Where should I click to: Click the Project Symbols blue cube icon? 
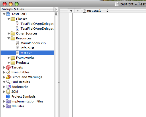[8, 96]
